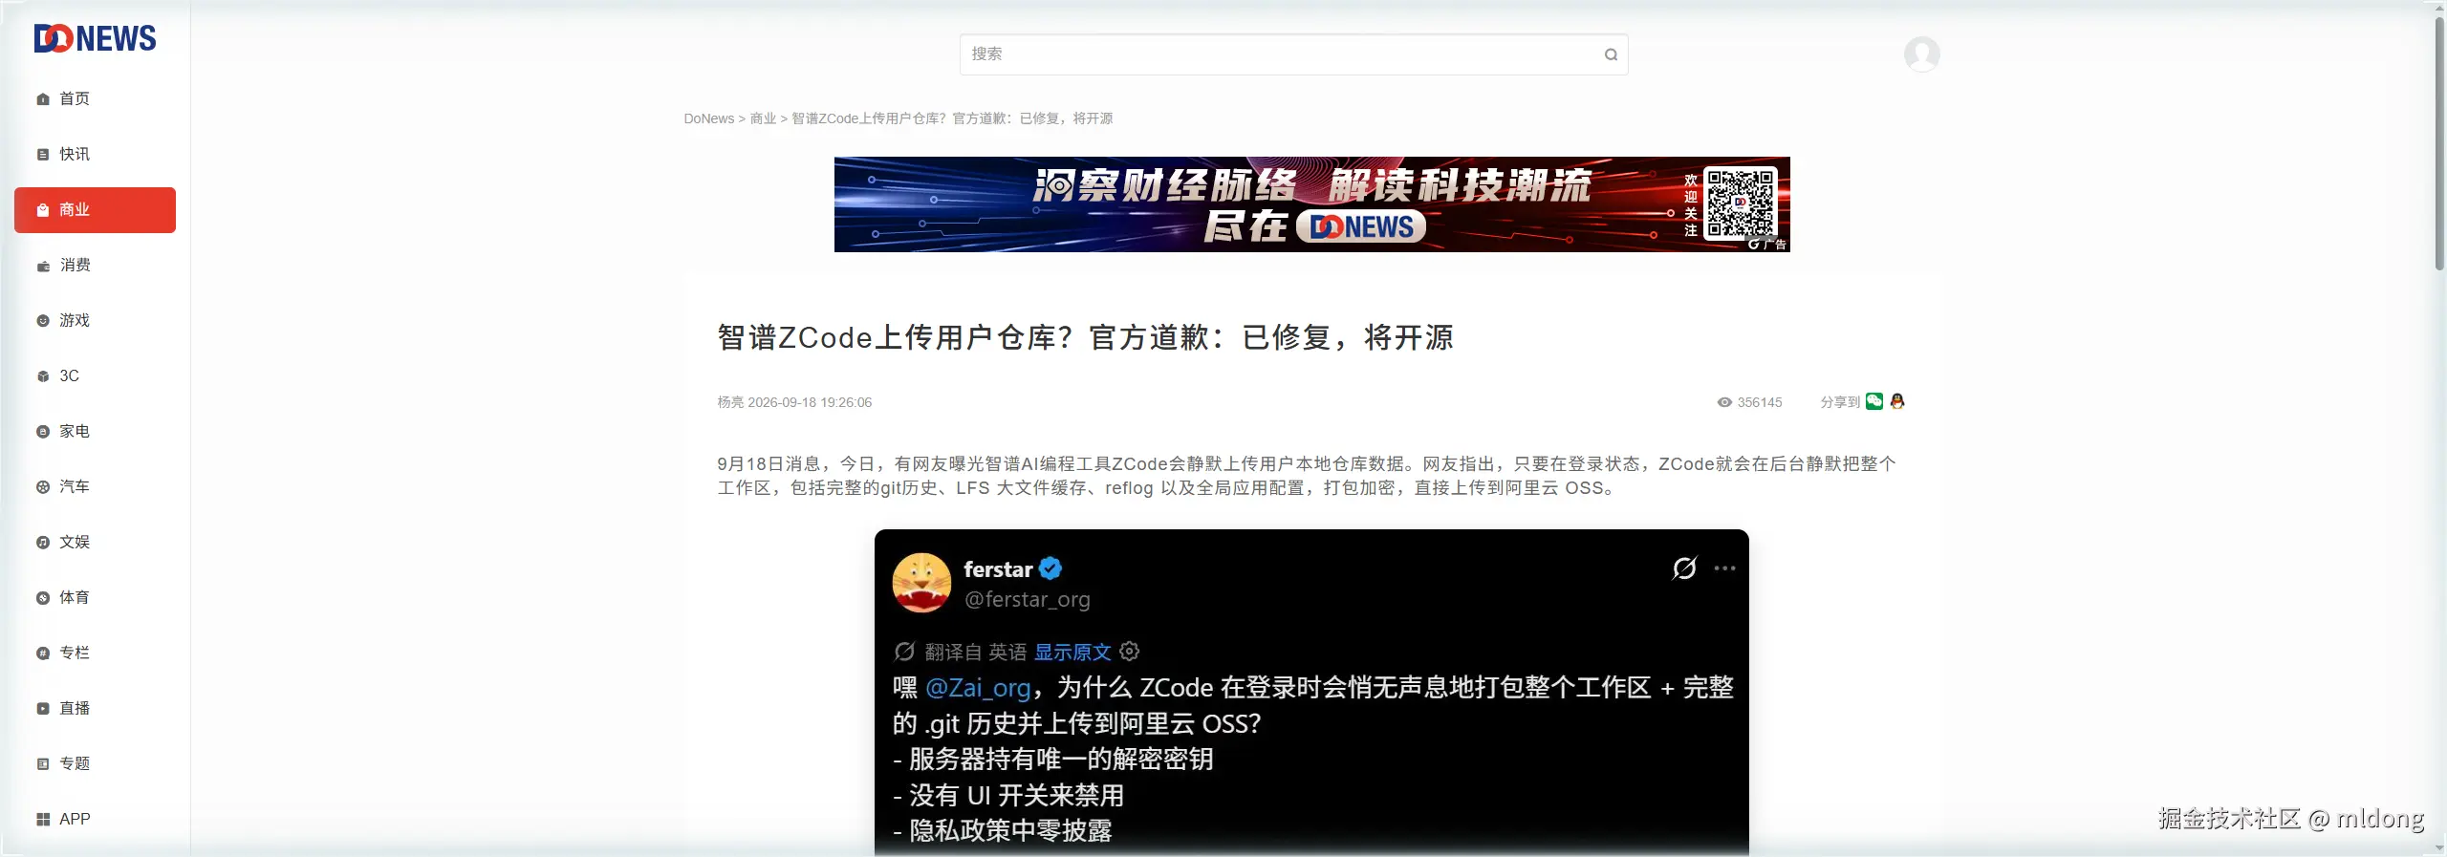
Task: Click the 消费 icon in the sidebar
Action: tap(43, 266)
